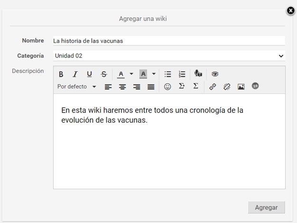Toggle underline formatting

[89, 74]
